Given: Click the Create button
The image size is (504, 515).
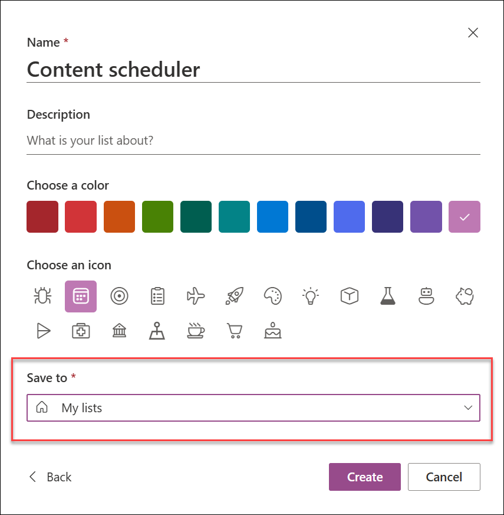Looking at the screenshot, I should 364,477.
